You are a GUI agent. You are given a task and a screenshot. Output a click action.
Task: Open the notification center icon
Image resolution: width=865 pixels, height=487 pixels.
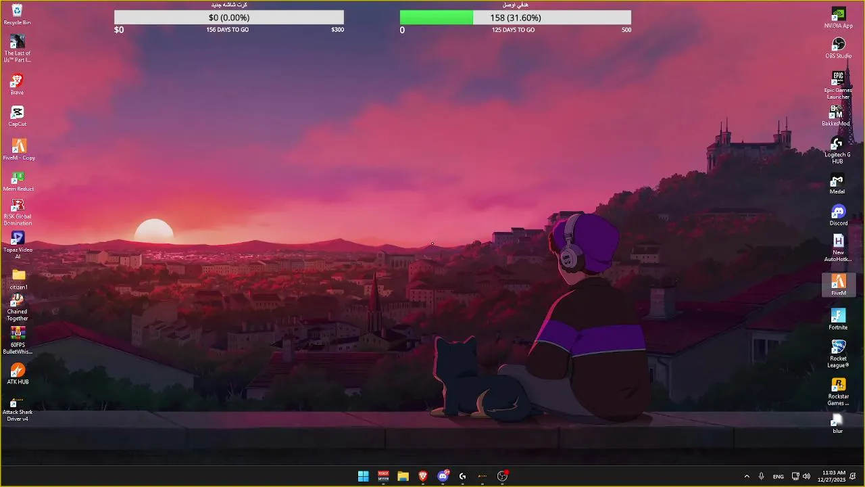click(853, 476)
